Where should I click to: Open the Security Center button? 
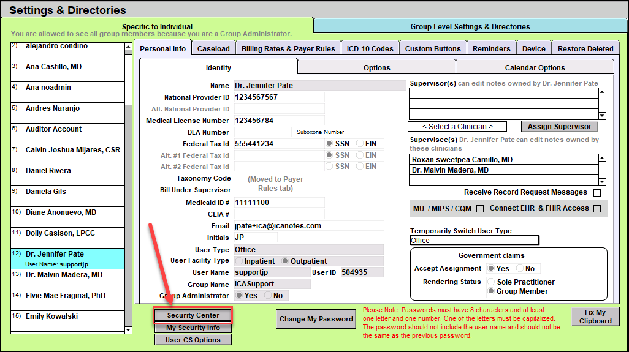pyautogui.click(x=193, y=315)
